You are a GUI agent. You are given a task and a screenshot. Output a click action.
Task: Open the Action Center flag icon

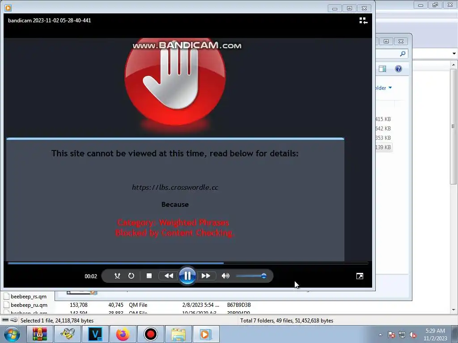point(391,335)
